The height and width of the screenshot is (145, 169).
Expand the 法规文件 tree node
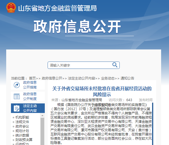[13, 122]
